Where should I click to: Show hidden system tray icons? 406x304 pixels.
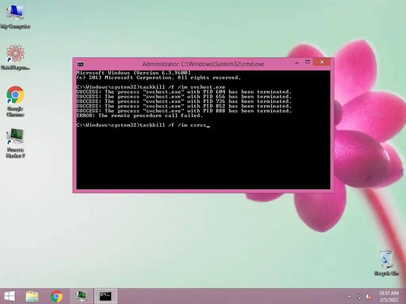tap(350, 296)
